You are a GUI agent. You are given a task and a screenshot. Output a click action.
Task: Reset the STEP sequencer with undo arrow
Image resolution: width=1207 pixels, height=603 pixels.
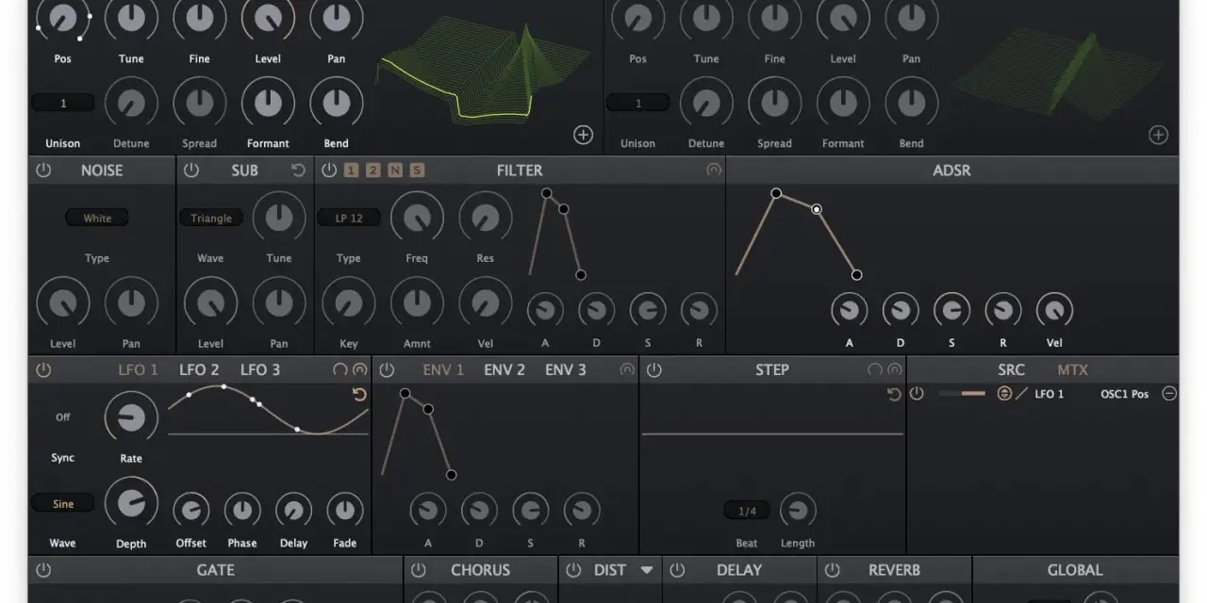[894, 395]
